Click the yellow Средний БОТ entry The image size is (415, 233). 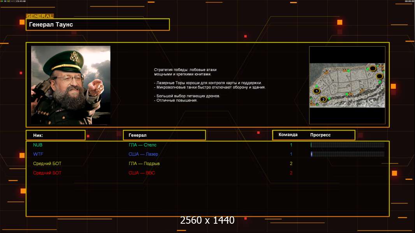47,163
